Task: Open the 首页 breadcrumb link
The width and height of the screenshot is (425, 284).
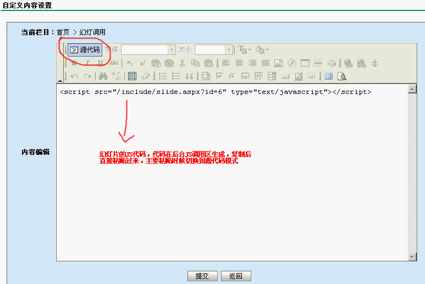Action: [x=63, y=32]
